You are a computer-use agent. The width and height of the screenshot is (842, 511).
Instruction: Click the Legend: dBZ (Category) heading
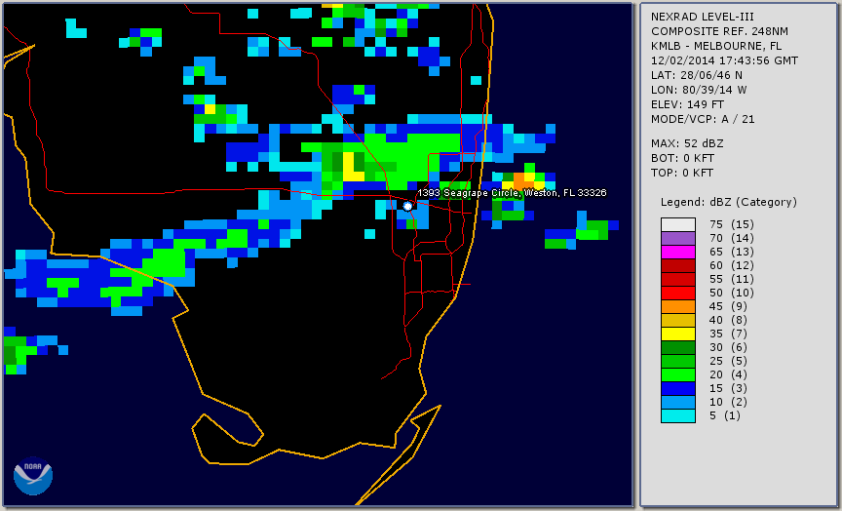(729, 202)
